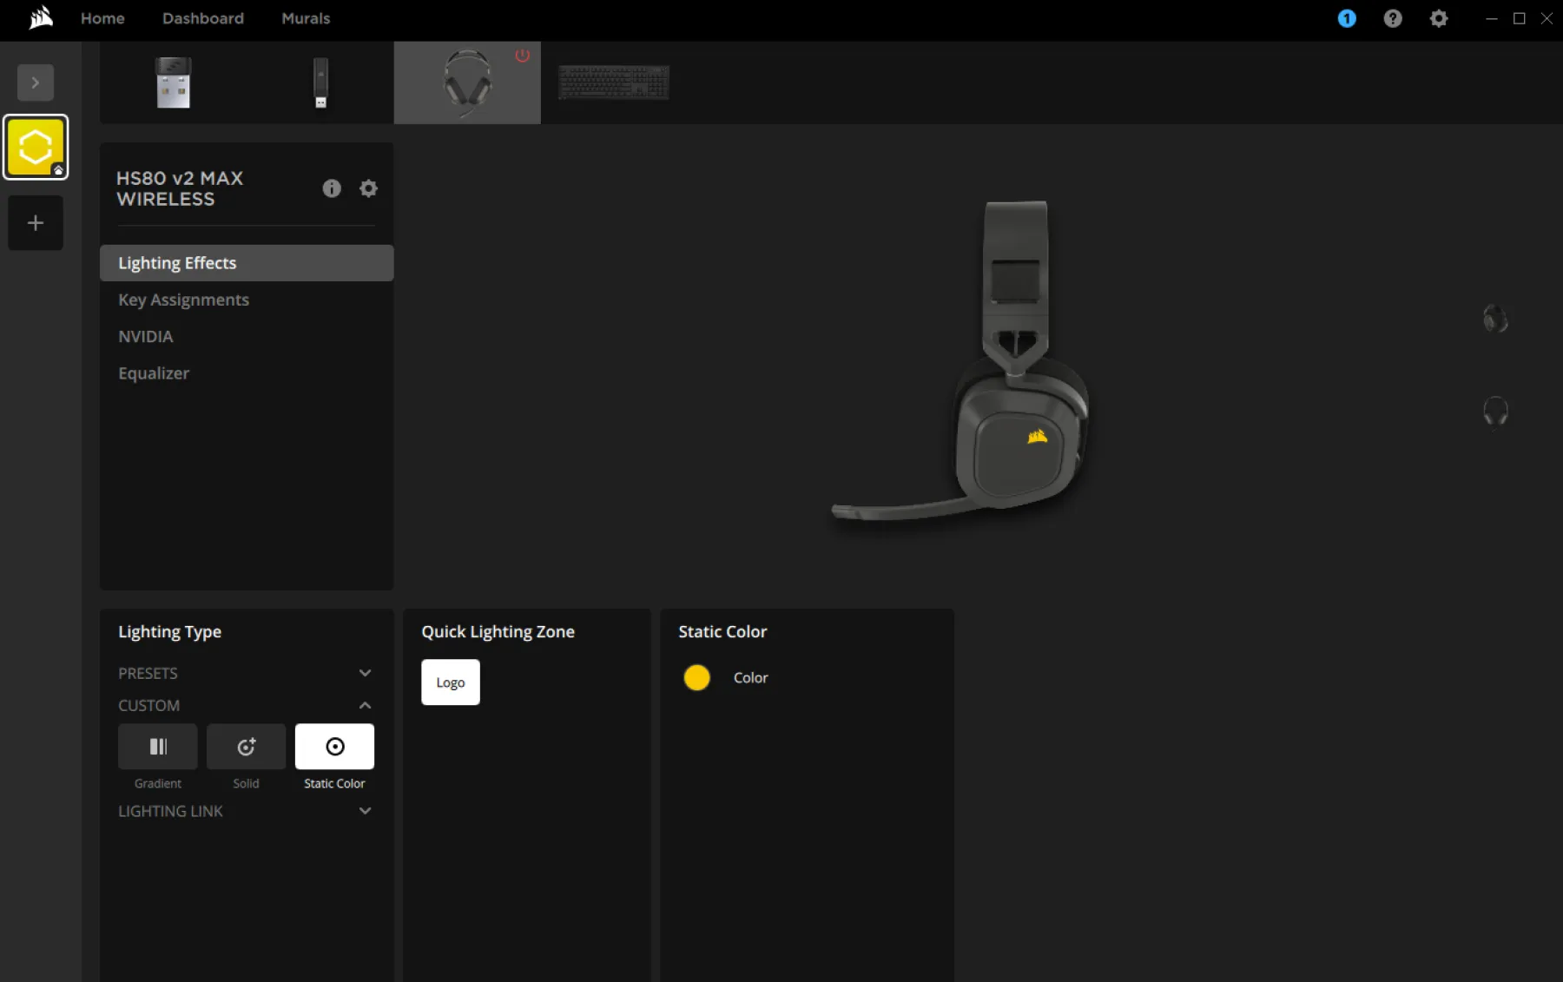Go to the Murals tab

coord(306,18)
